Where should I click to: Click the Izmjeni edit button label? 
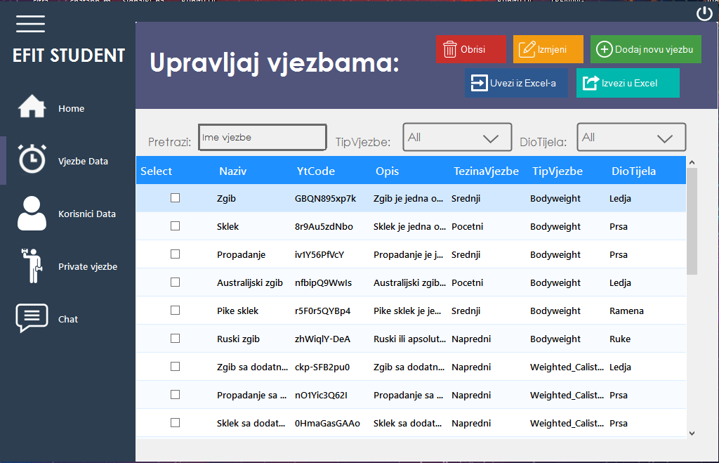(552, 49)
